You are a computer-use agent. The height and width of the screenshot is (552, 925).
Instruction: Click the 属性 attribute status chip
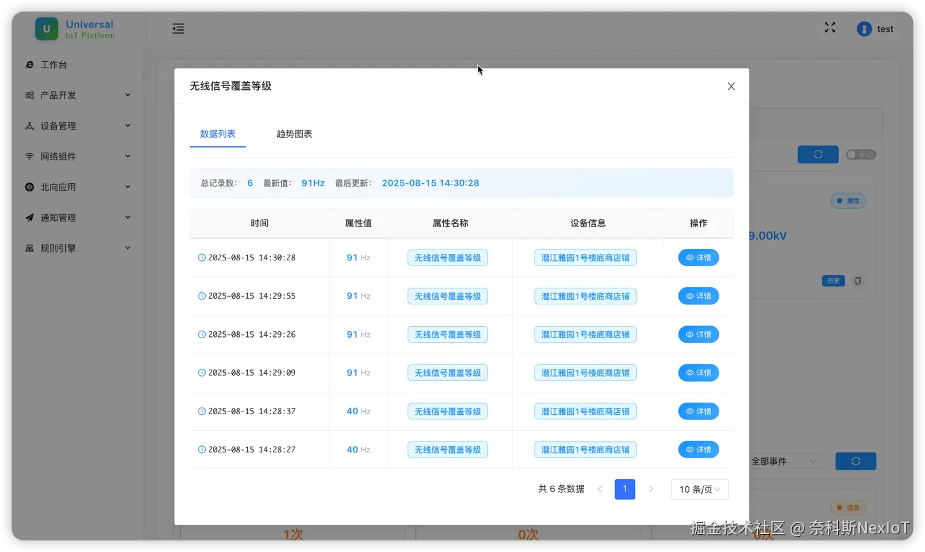(x=848, y=200)
